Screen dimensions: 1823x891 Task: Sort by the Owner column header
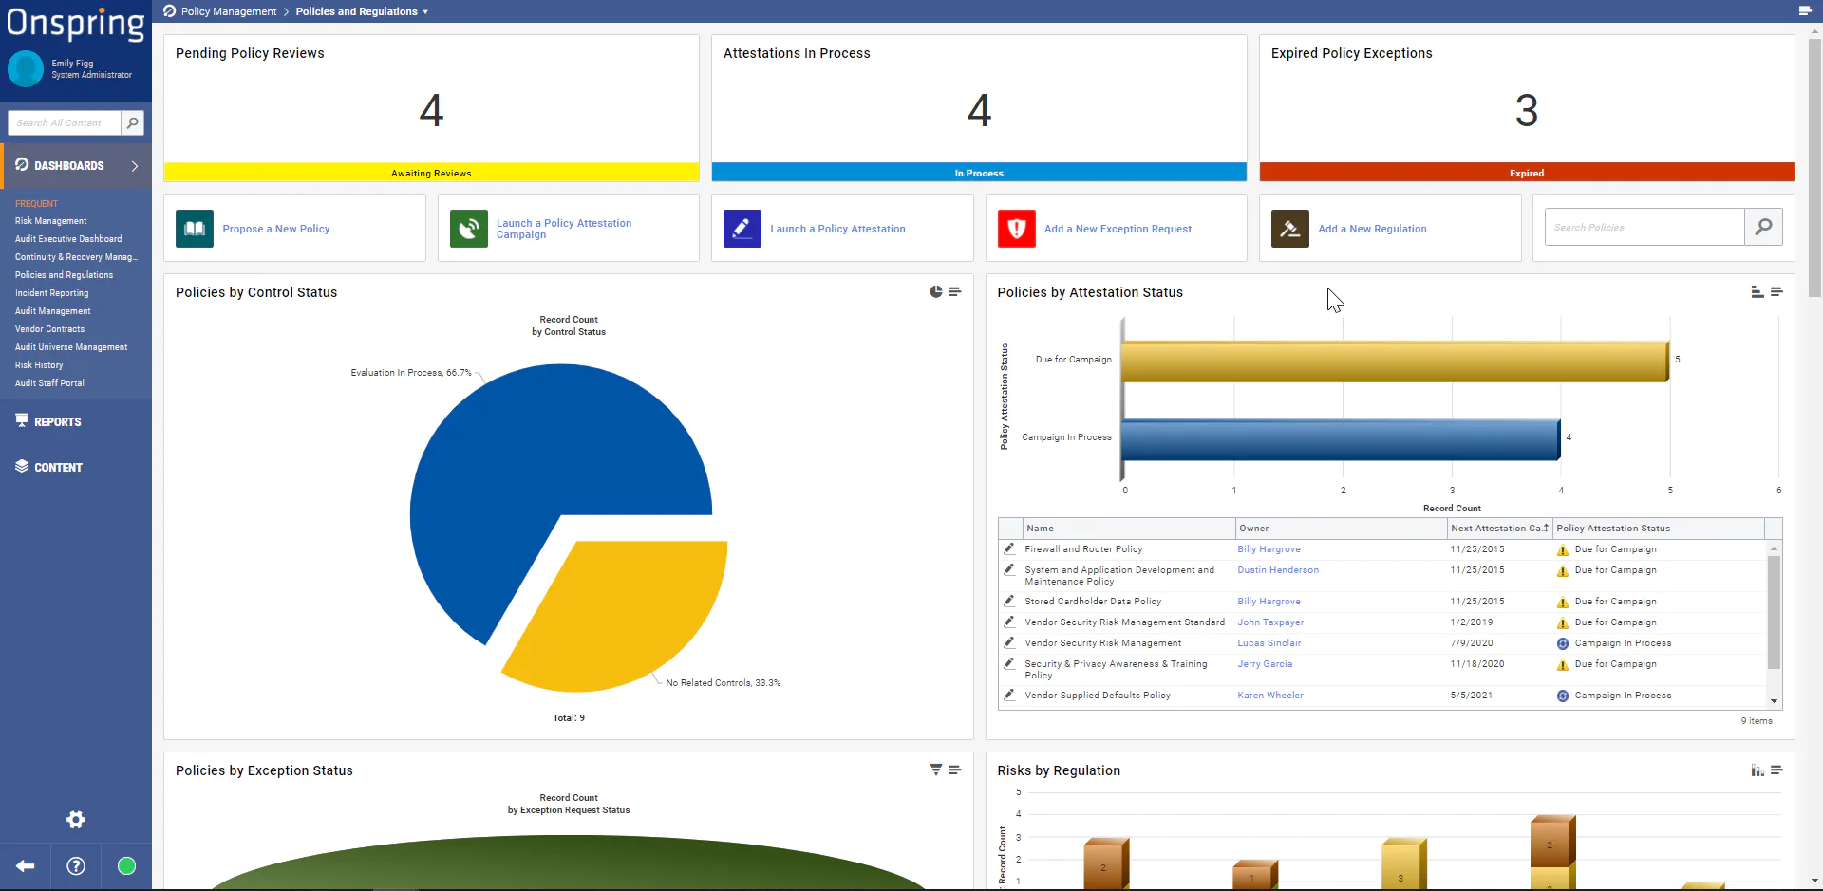pos(1341,529)
